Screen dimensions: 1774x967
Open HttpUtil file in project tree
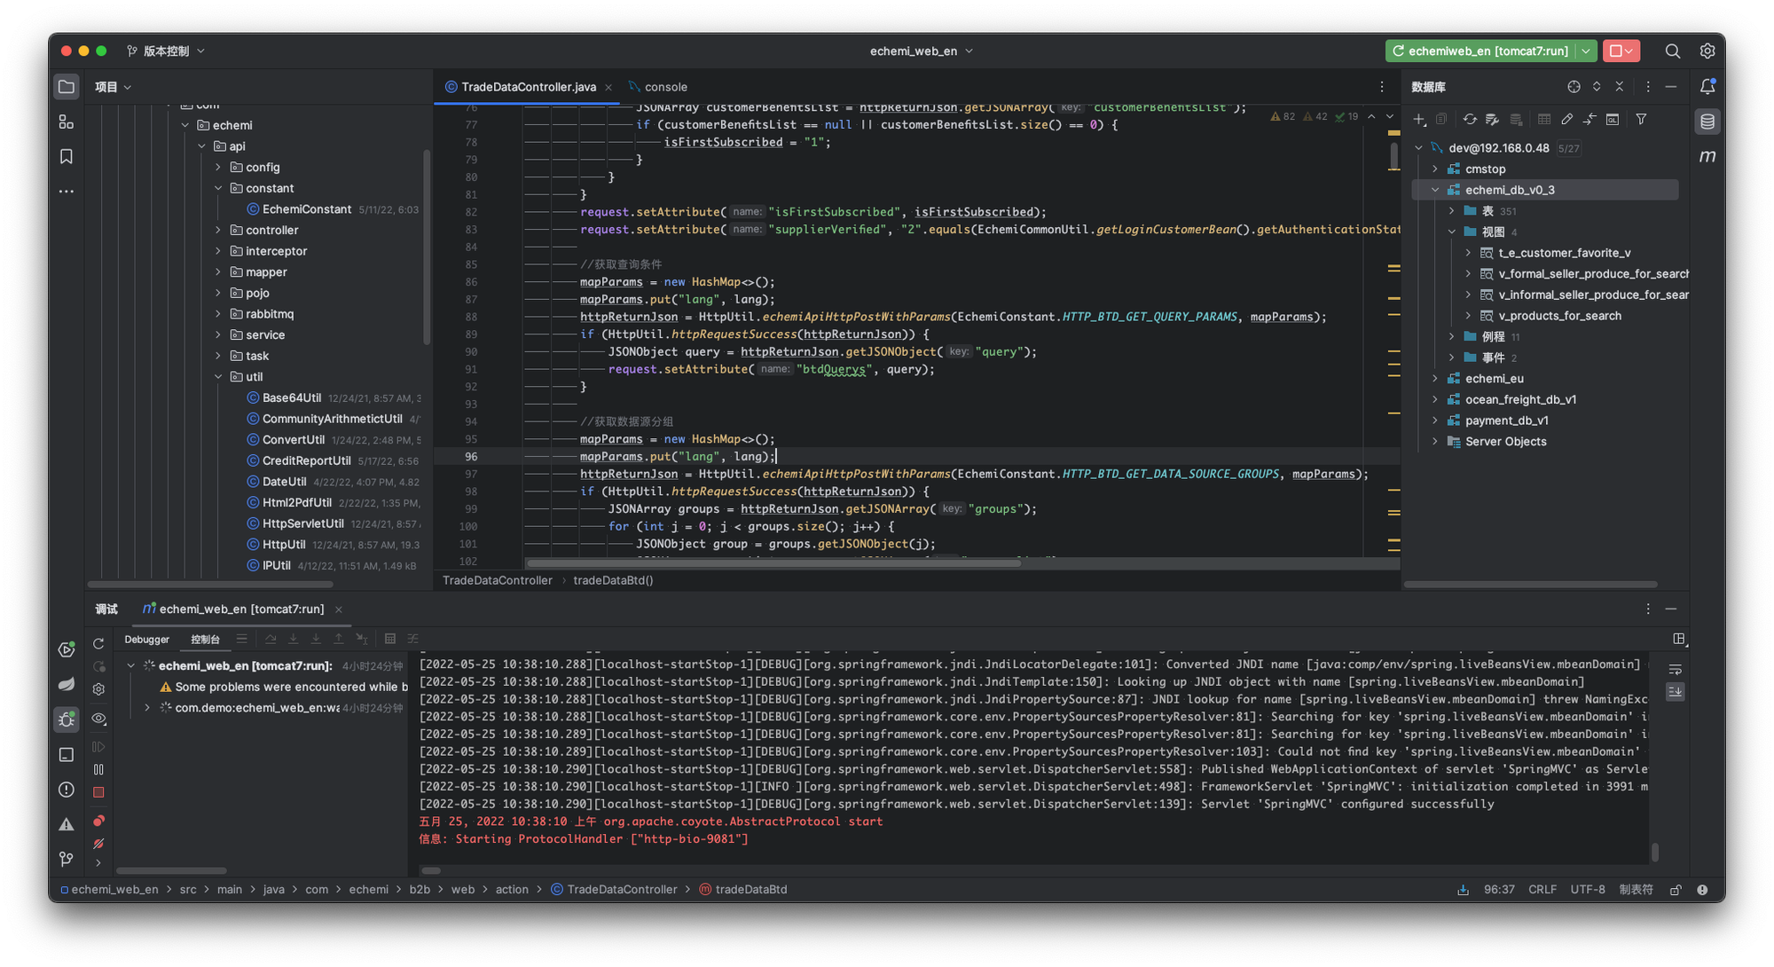[x=283, y=545]
